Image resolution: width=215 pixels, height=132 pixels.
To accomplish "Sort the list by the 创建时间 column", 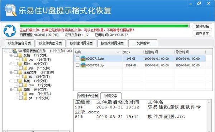I will [159, 52].
